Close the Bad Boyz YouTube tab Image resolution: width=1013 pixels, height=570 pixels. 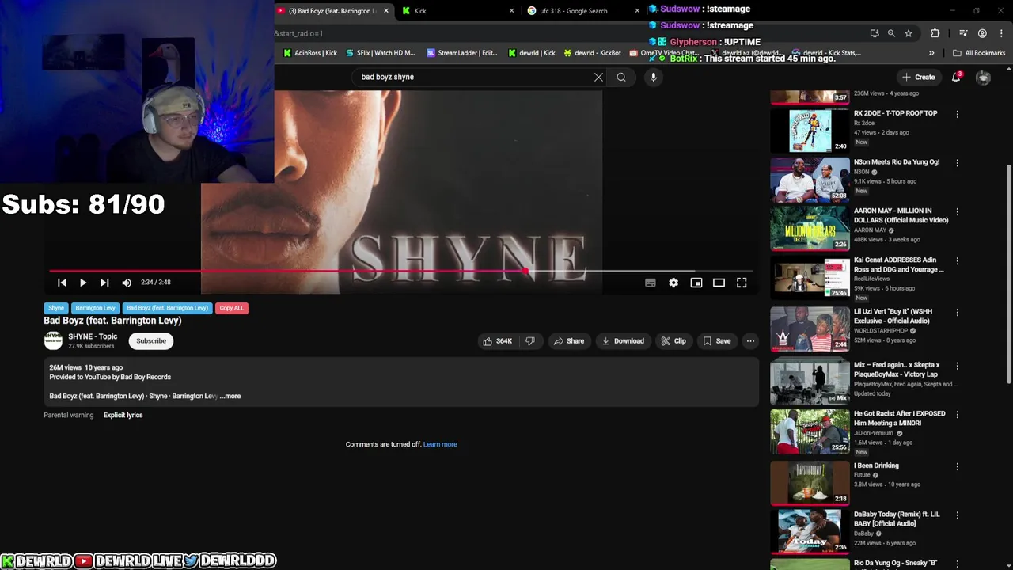[x=386, y=11]
